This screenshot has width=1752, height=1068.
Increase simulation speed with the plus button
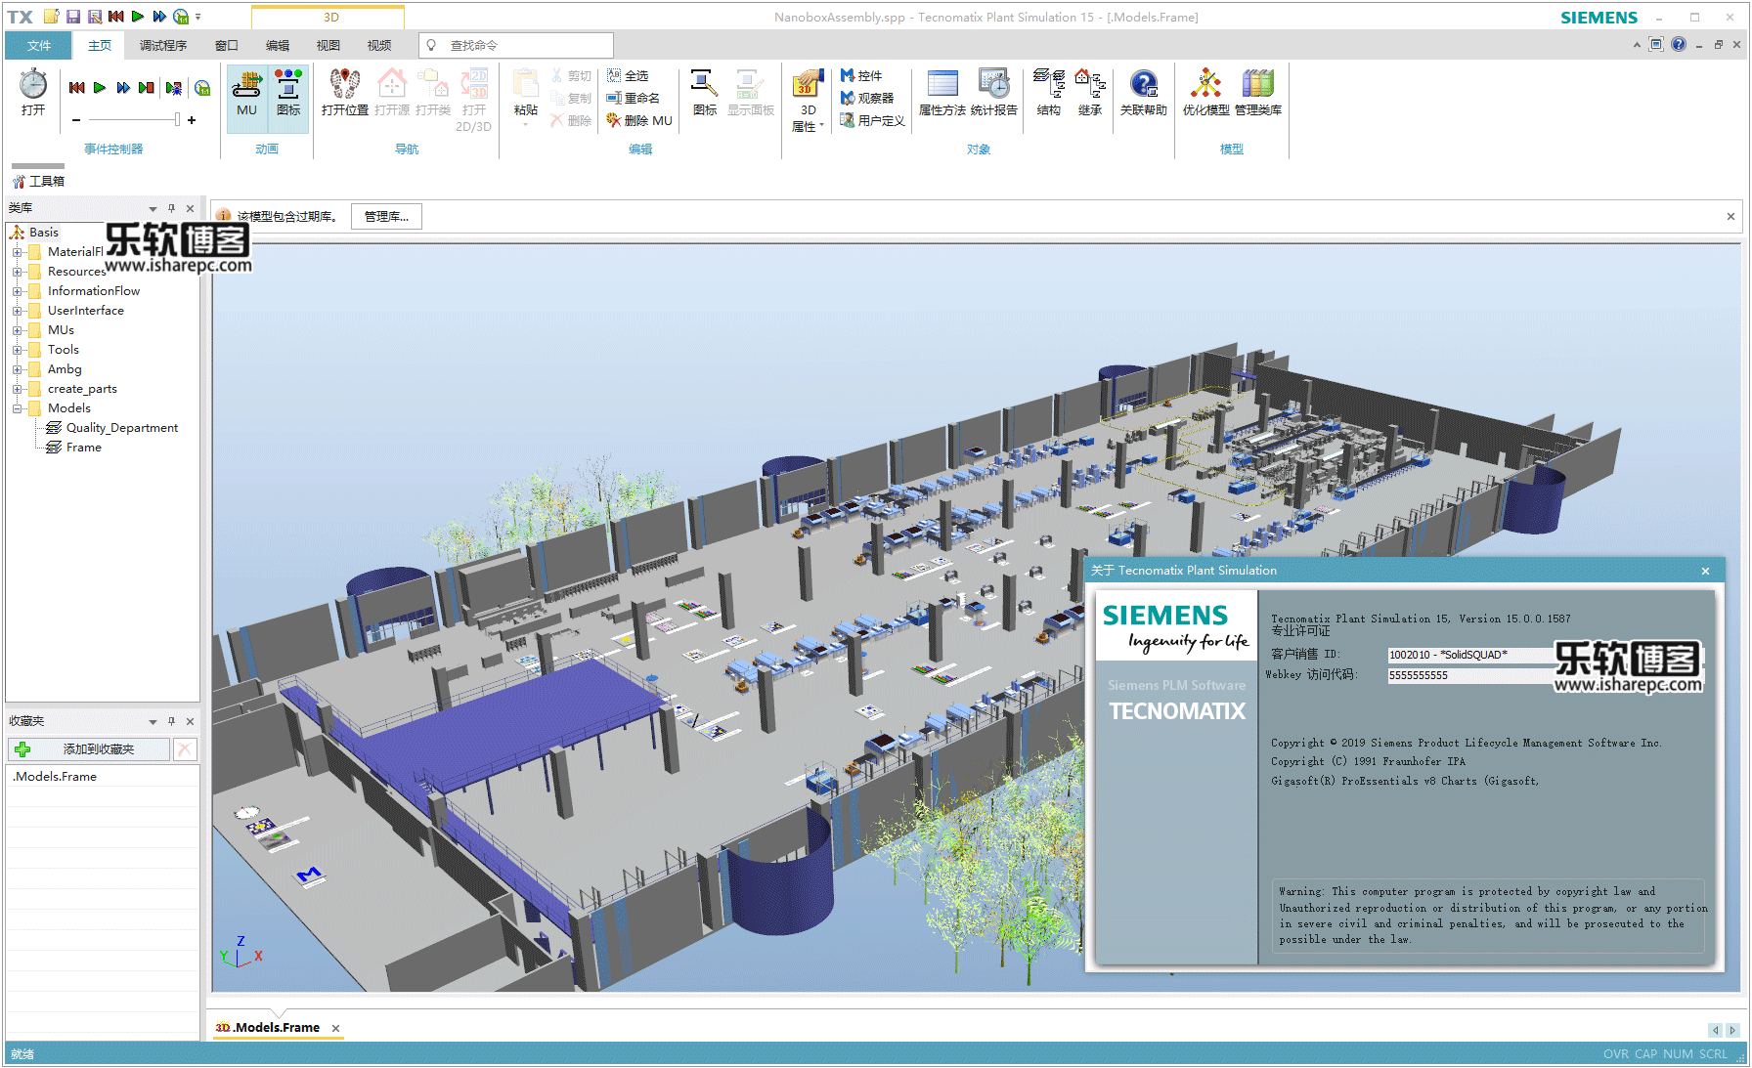192,120
